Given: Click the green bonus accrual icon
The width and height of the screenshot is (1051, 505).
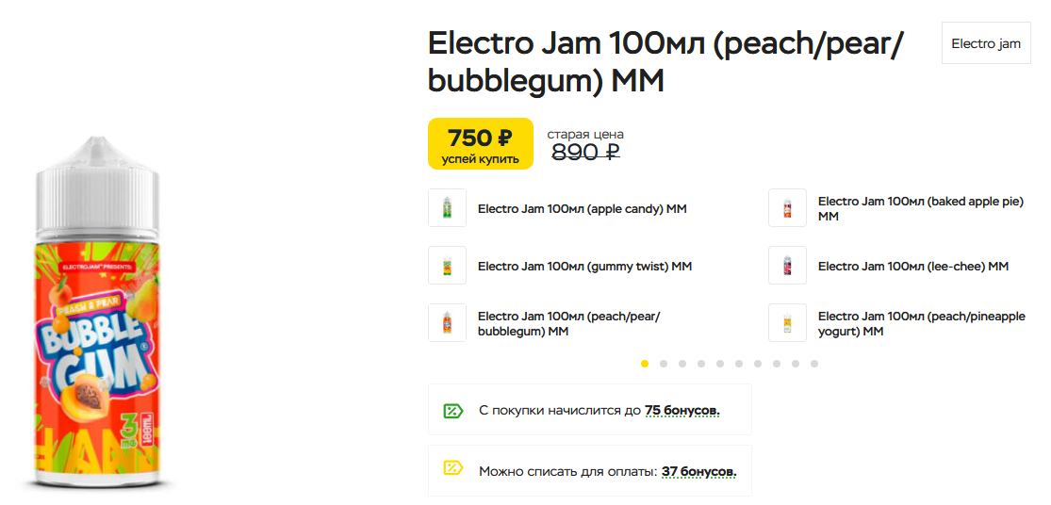Looking at the screenshot, I should pyautogui.click(x=453, y=410).
